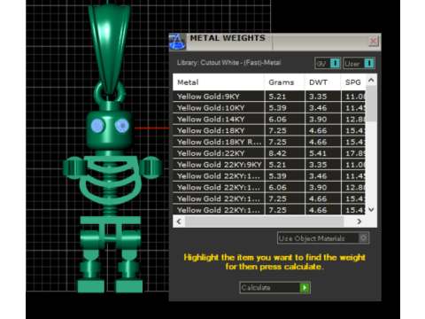This screenshot has width=425, height=319.
Task: Click the 5.39 grams cell for 10KY
Action: click(284, 108)
